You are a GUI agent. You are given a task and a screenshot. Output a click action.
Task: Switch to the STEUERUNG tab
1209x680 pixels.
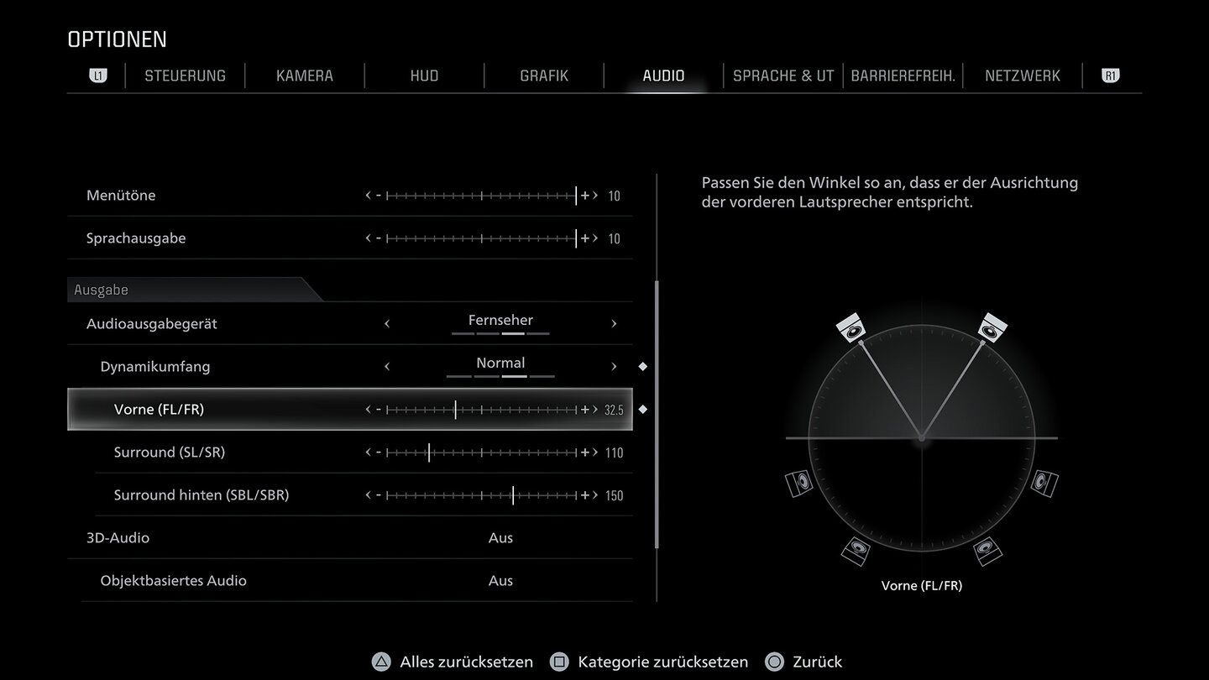(185, 76)
